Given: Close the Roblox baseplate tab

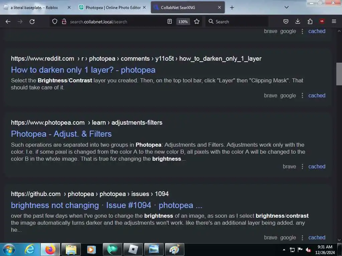Looking at the screenshot, I should (x=69, y=7).
